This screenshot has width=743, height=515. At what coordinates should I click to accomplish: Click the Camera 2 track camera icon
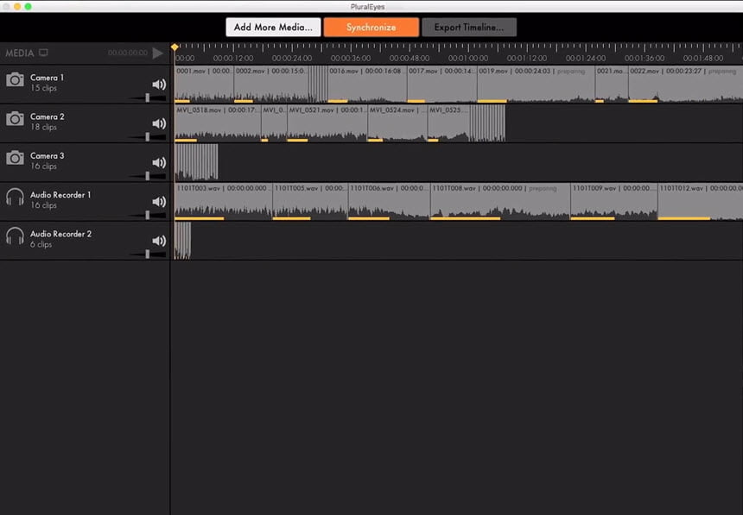[x=15, y=118]
